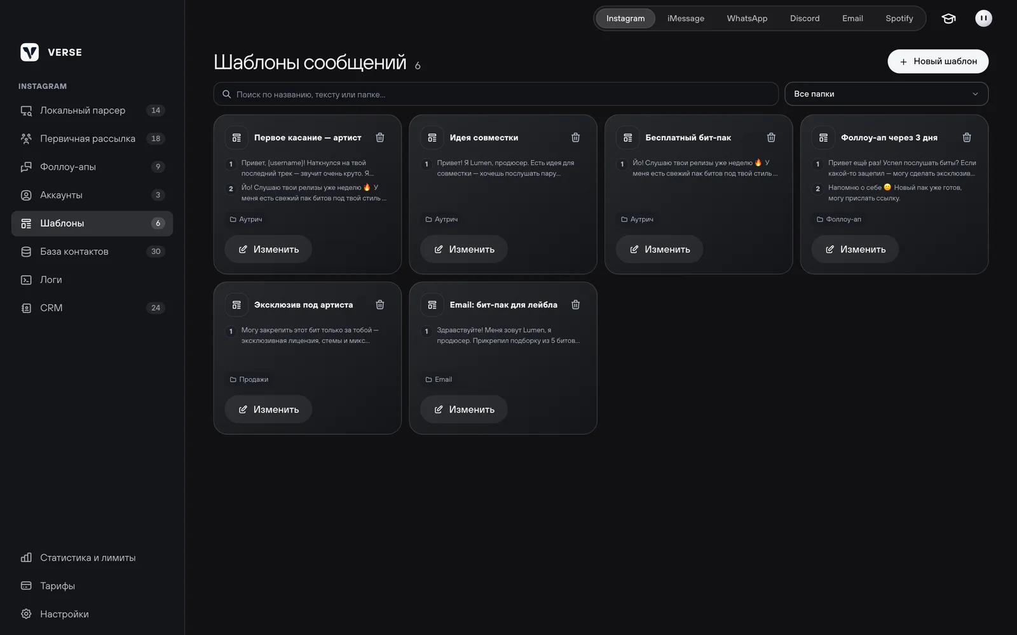Click the "Продажи" folder tag

point(249,380)
